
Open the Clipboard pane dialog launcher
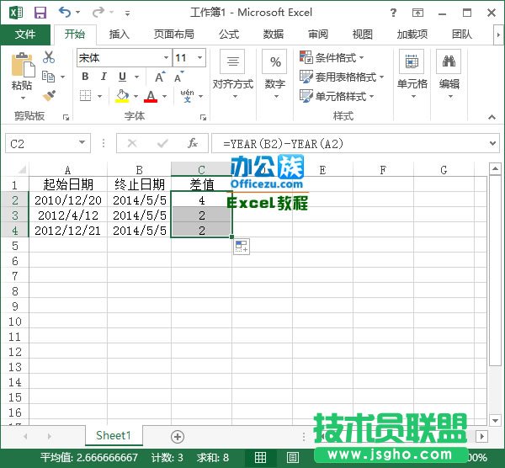[66, 118]
